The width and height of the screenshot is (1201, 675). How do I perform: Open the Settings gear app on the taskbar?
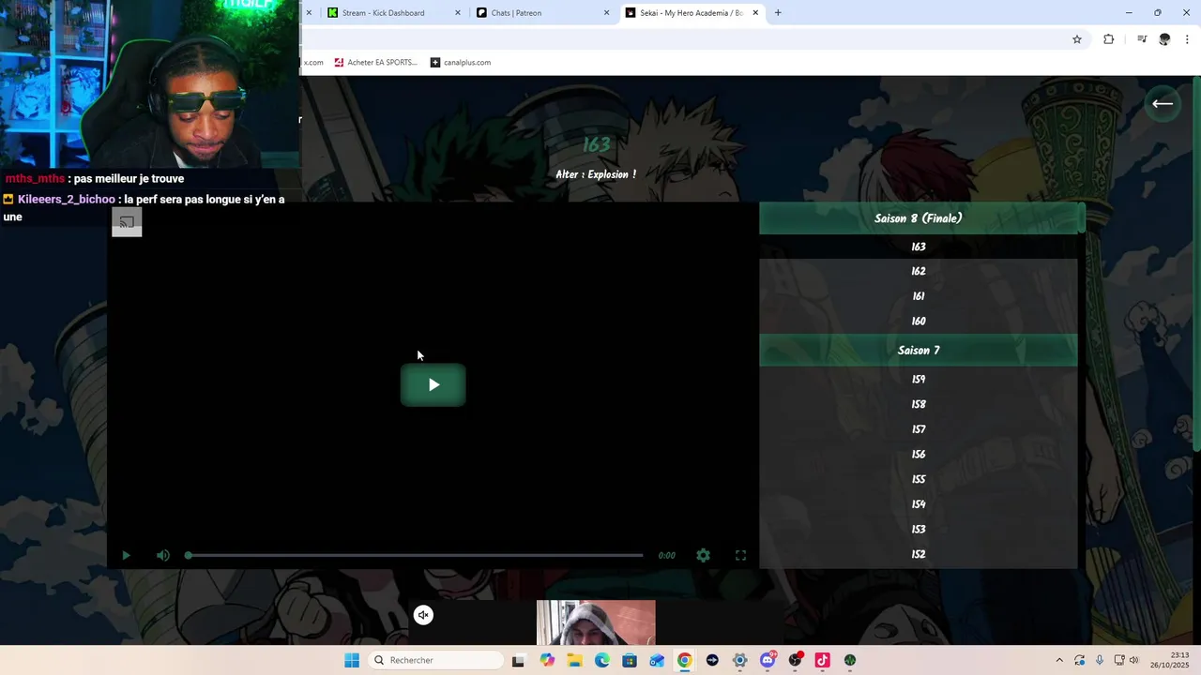click(x=740, y=660)
